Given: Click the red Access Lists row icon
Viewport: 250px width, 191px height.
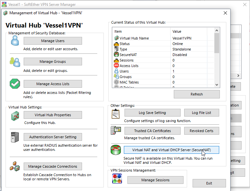Looking at the screenshot, I should [116, 65].
